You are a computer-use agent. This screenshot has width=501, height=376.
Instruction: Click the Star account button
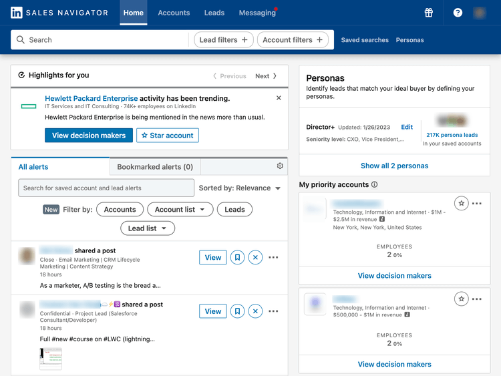(168, 136)
